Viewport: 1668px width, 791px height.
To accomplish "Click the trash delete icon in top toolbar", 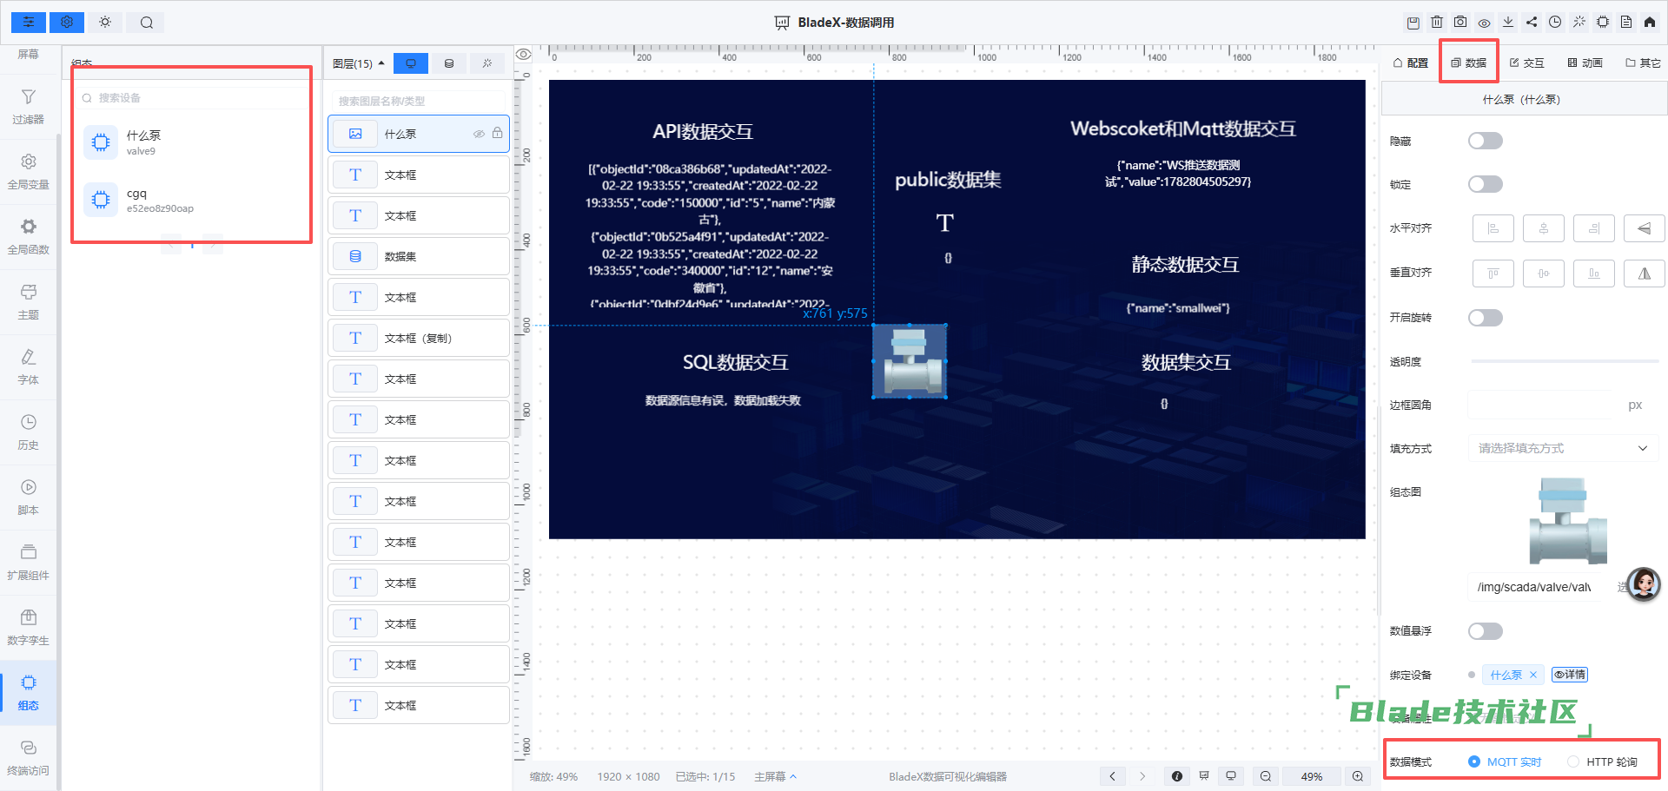I will click(1437, 23).
